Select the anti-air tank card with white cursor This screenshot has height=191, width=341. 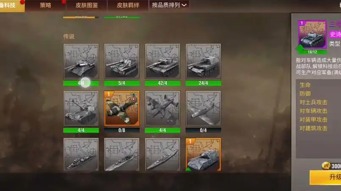click(x=81, y=61)
